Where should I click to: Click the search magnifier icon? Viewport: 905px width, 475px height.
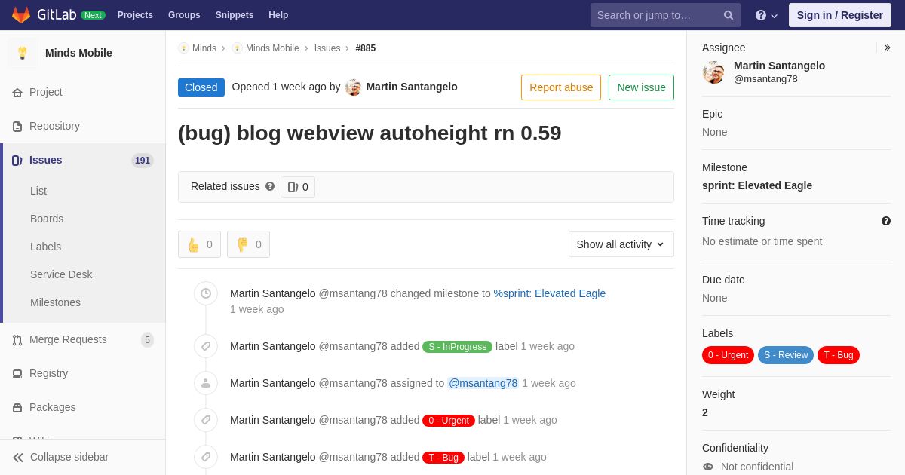pos(729,15)
